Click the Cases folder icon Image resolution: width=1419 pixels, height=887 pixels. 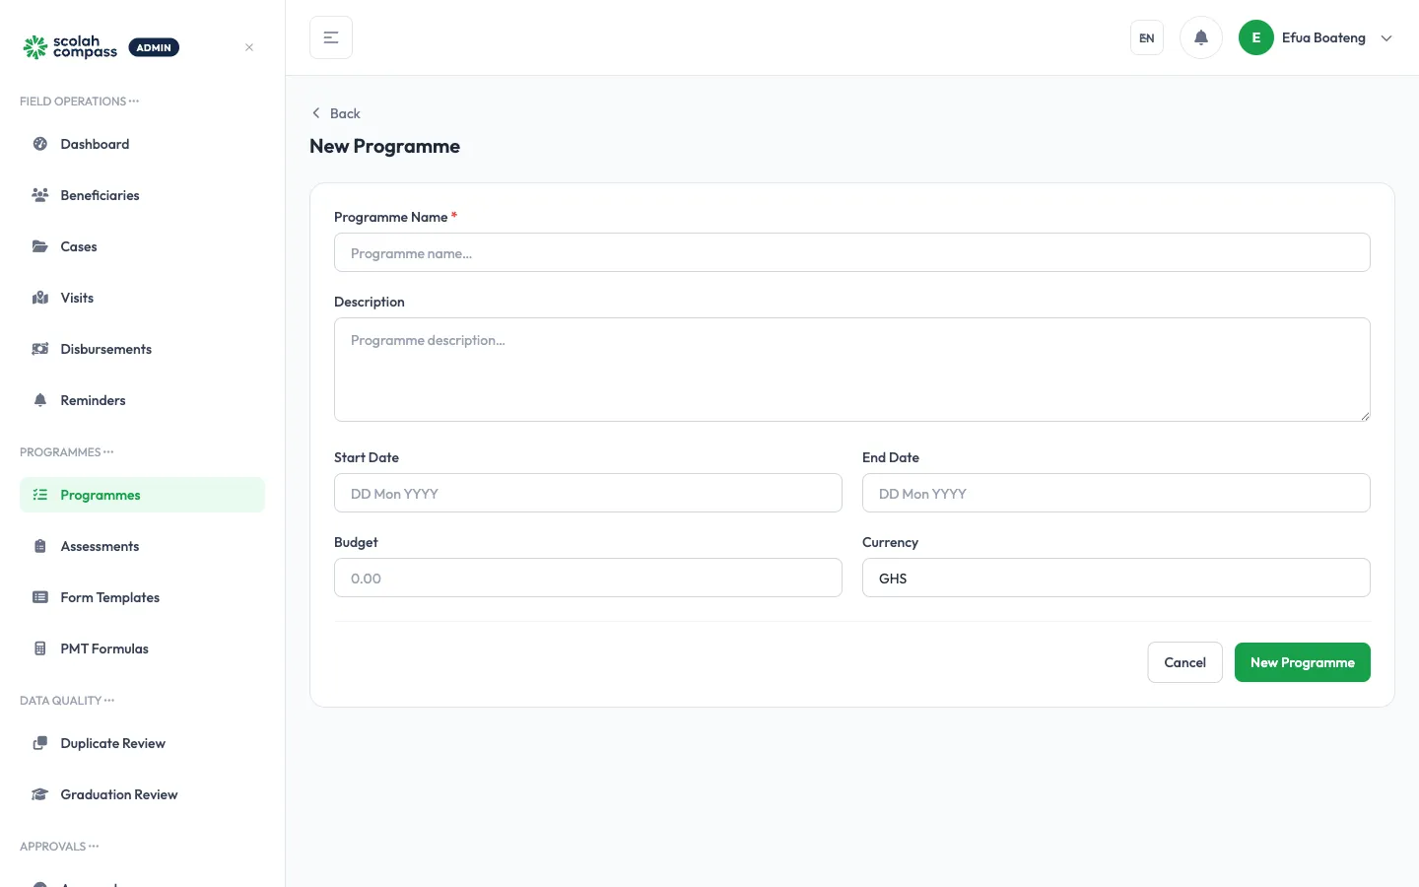(x=40, y=246)
